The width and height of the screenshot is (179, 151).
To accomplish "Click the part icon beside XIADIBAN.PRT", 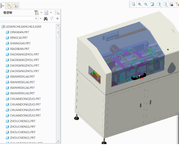I will [7, 49].
